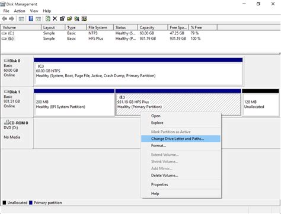Click Help in the context menu
The width and height of the screenshot is (281, 214).
tap(181, 193)
